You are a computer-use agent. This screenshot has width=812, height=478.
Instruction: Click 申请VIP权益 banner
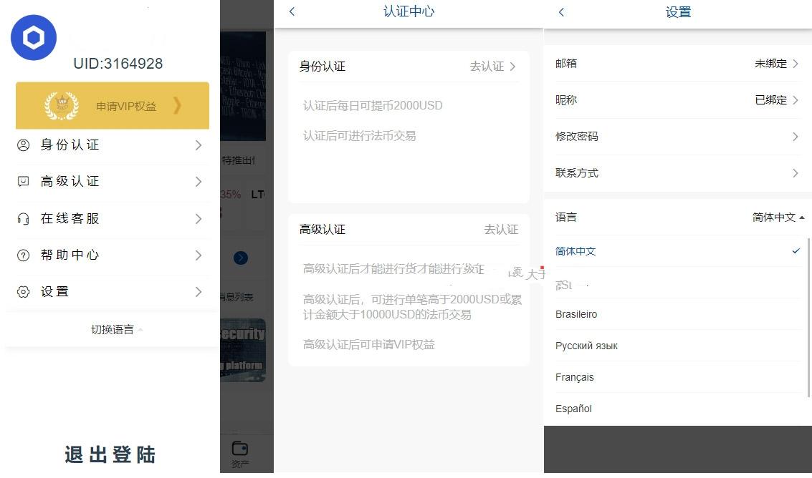click(x=113, y=105)
